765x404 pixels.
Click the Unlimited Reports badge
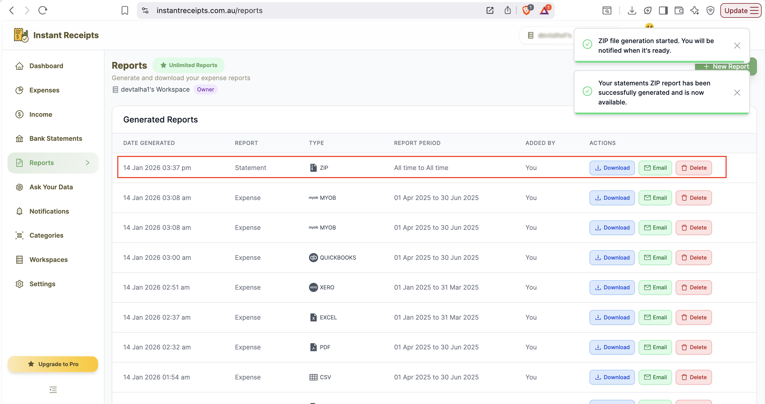(189, 65)
